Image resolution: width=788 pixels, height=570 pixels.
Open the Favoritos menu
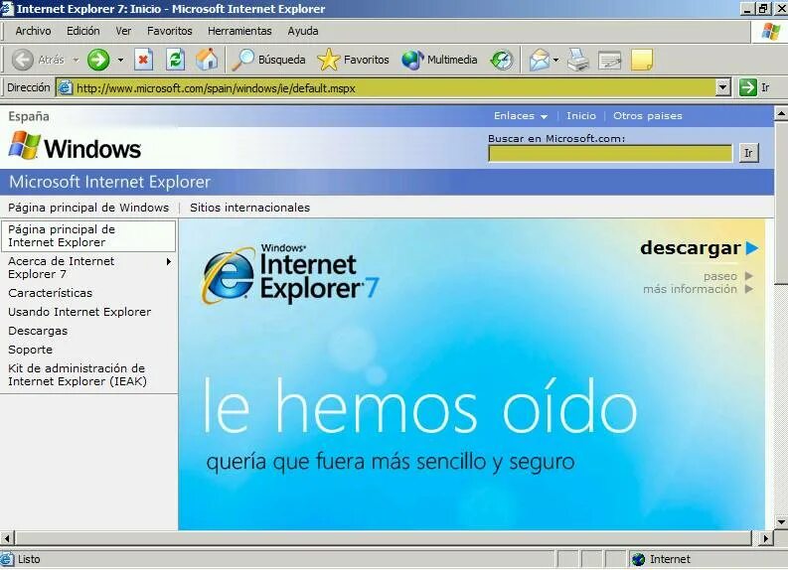point(169,31)
